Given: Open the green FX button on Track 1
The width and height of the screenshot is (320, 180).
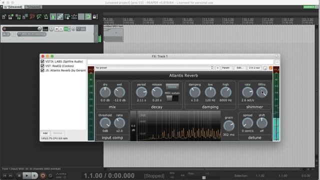Looking at the screenshot, I should [x=66, y=29].
